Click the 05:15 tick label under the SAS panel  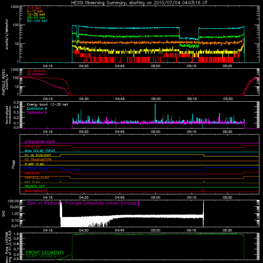click(192, 230)
